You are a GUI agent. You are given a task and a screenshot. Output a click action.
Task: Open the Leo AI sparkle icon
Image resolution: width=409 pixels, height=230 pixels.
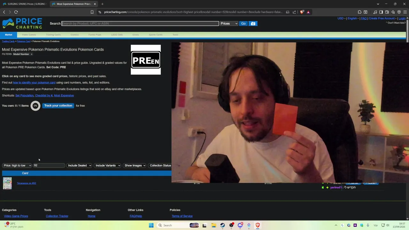pos(393,12)
